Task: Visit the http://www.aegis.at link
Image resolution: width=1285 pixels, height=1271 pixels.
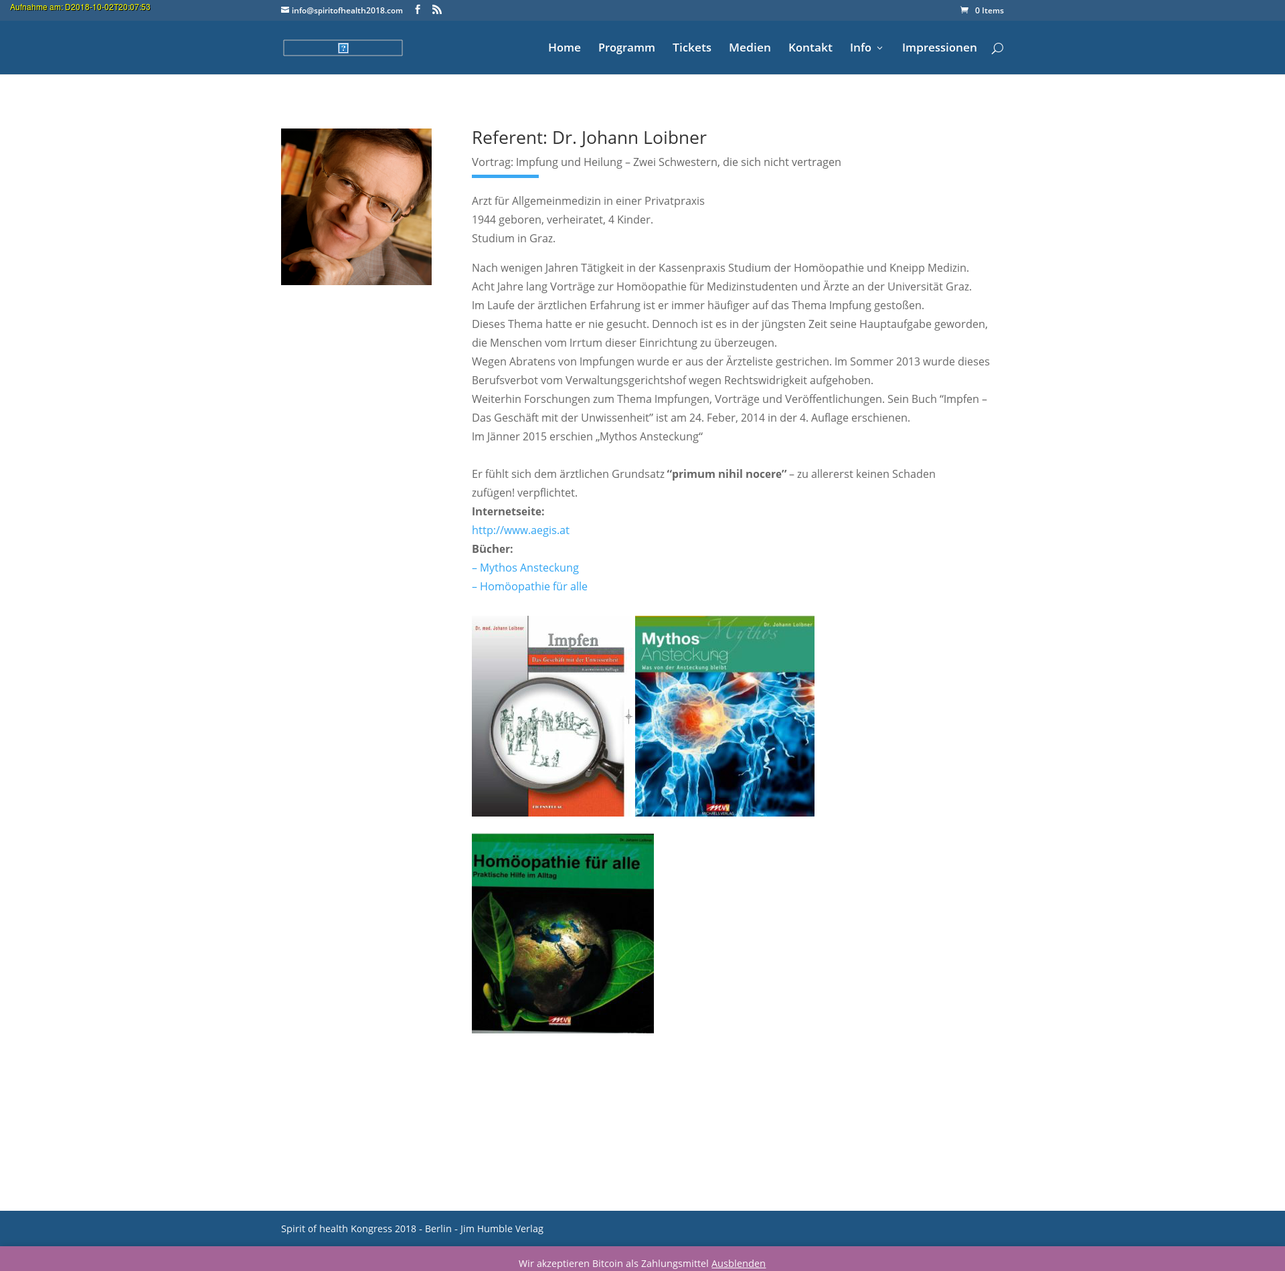Action: pyautogui.click(x=520, y=530)
